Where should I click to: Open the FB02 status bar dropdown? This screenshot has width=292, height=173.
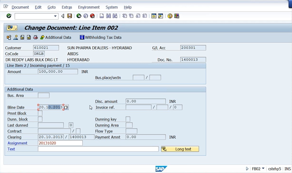pos(263,168)
